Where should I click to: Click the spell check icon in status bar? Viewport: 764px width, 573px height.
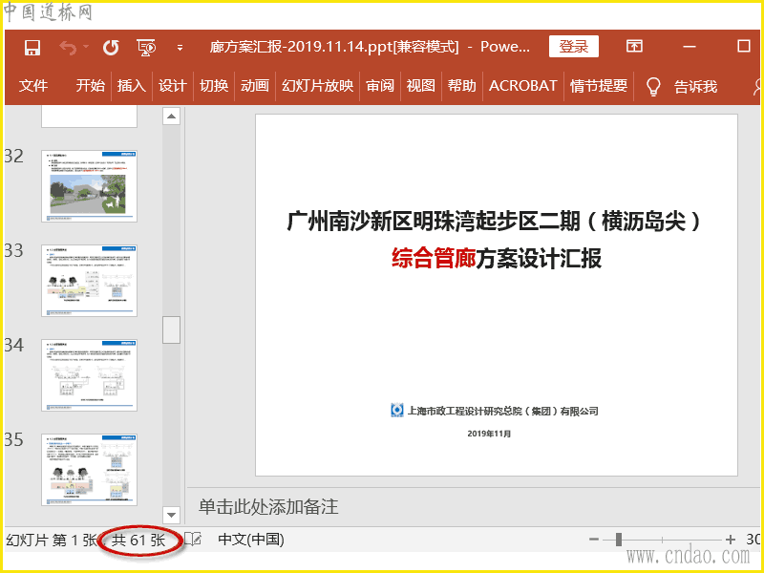pyautogui.click(x=193, y=540)
